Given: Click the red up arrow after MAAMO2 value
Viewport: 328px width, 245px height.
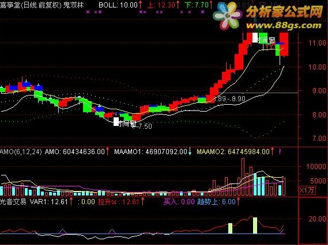Looking at the screenshot, I should click(x=272, y=151).
